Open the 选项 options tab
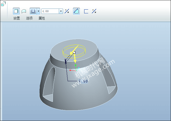This screenshot has width=171, height=121. [x=29, y=18]
